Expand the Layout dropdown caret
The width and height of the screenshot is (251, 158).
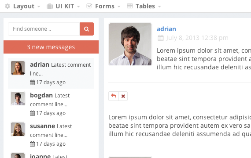(39, 7)
